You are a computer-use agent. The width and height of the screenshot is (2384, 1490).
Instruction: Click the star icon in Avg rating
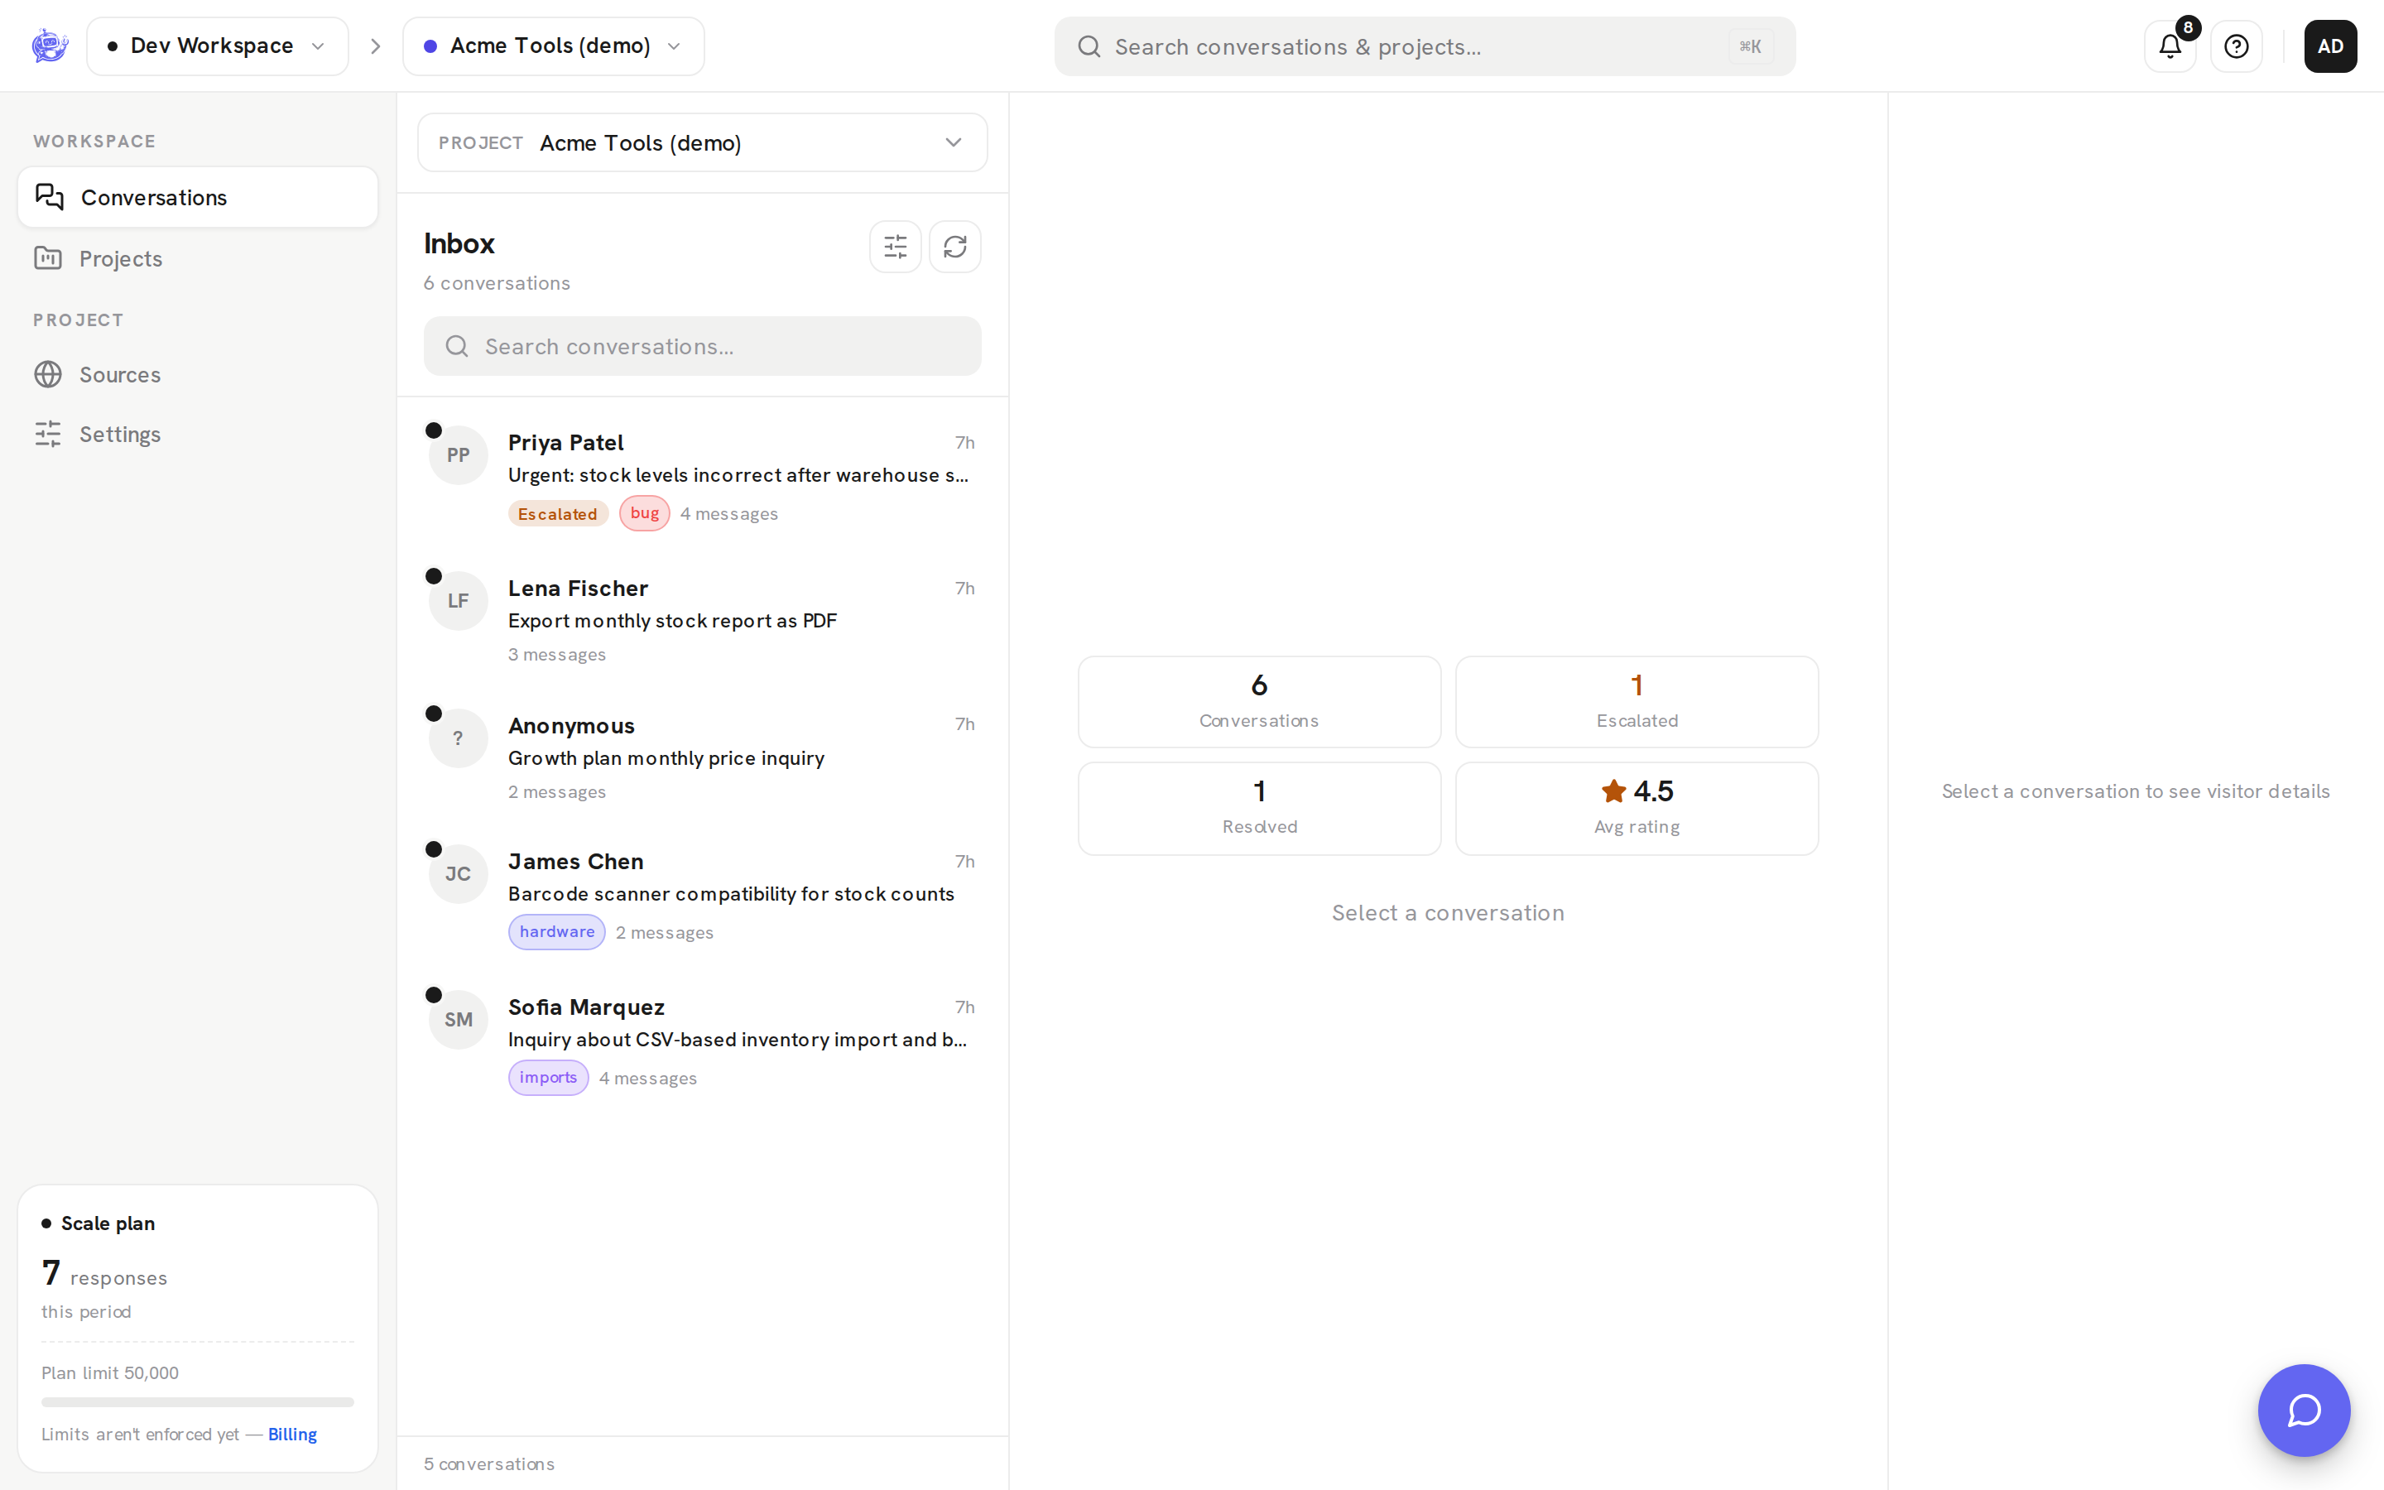click(1613, 791)
